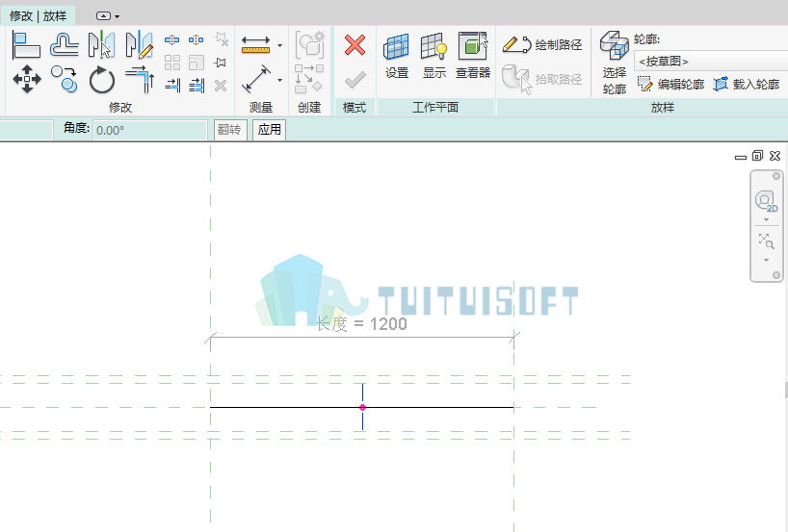Click the 翻转 flip button

tap(229, 130)
